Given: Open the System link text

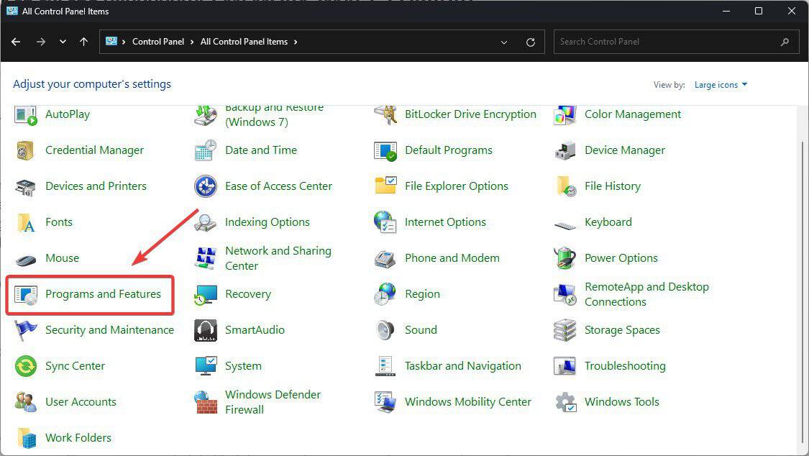Looking at the screenshot, I should (x=243, y=366).
